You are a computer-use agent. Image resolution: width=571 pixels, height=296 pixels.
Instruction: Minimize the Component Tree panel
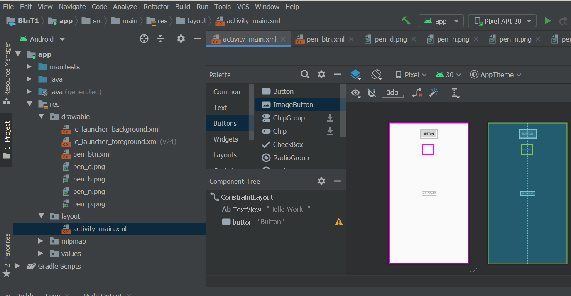(x=338, y=181)
